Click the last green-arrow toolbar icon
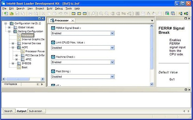193x120 pixels. [x=186, y=14]
